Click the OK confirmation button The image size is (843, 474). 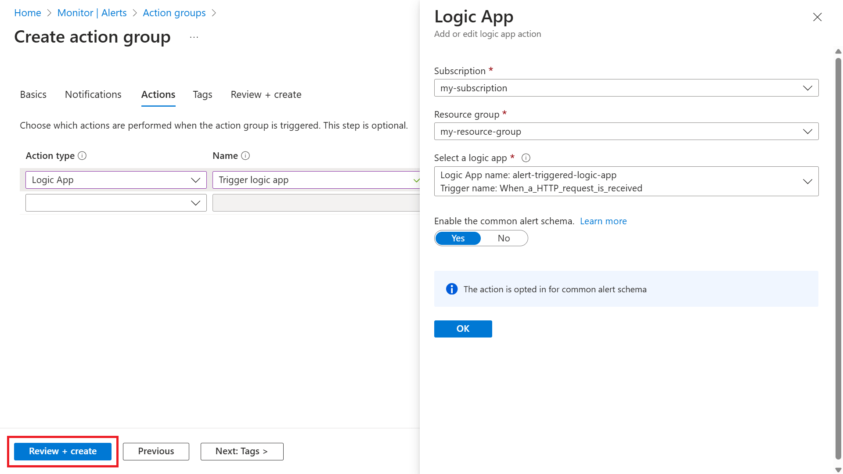pyautogui.click(x=463, y=329)
